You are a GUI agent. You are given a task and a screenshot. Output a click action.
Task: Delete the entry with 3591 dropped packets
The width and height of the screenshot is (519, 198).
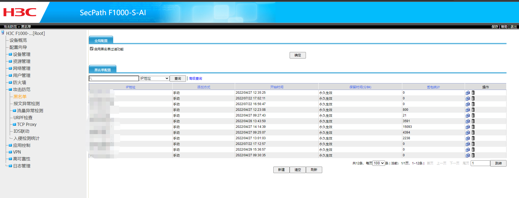click(473, 121)
